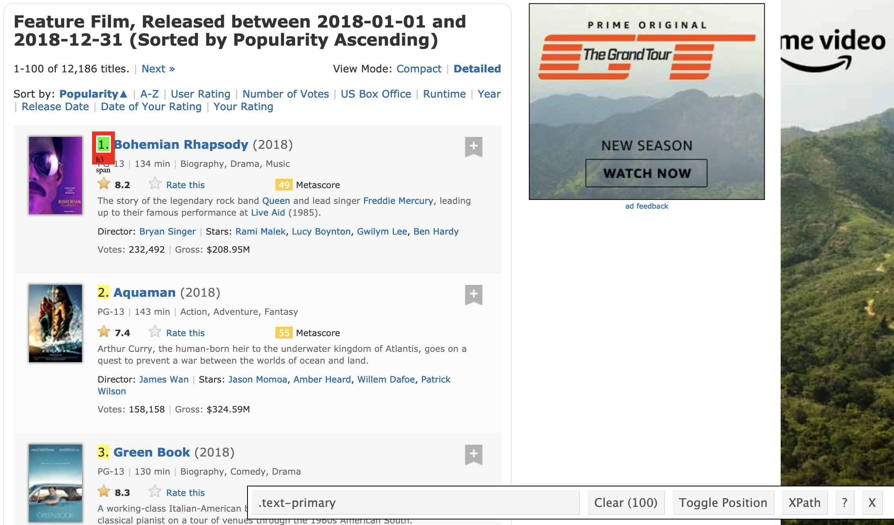Click the .text-primary selector input field
The image size is (894, 525).
click(x=416, y=503)
